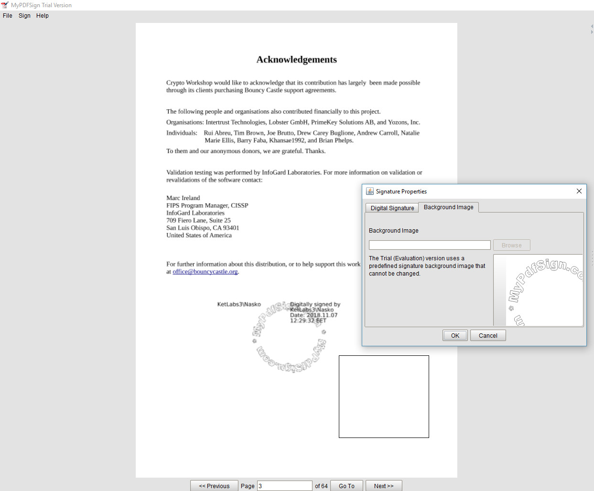Viewport: 594px width, 491px height.
Task: Open the Sign menu
Action: tap(24, 16)
